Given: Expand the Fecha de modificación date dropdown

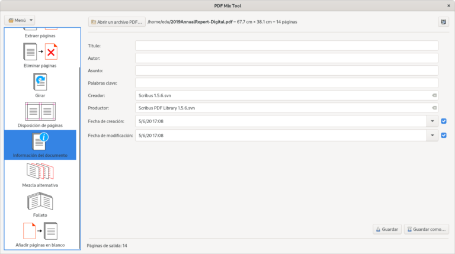Looking at the screenshot, I should (432, 136).
